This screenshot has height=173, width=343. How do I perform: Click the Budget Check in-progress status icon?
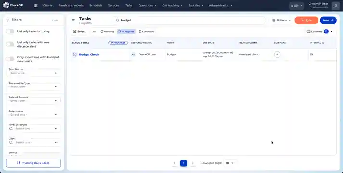click(75, 54)
